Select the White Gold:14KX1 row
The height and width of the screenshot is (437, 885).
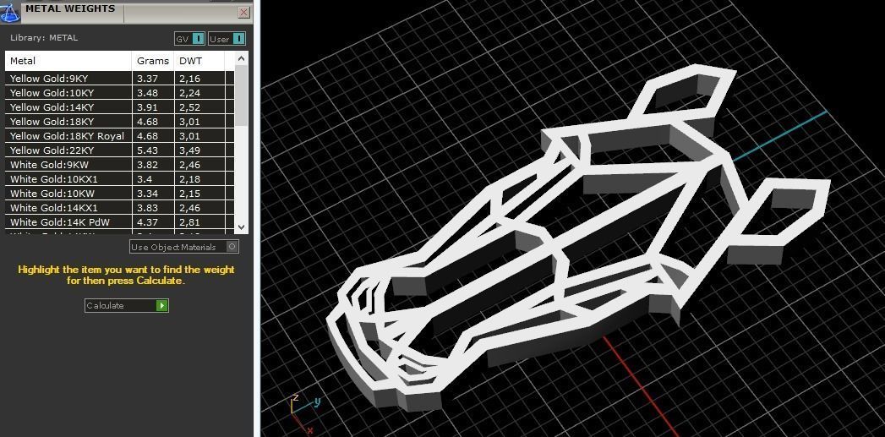120,208
